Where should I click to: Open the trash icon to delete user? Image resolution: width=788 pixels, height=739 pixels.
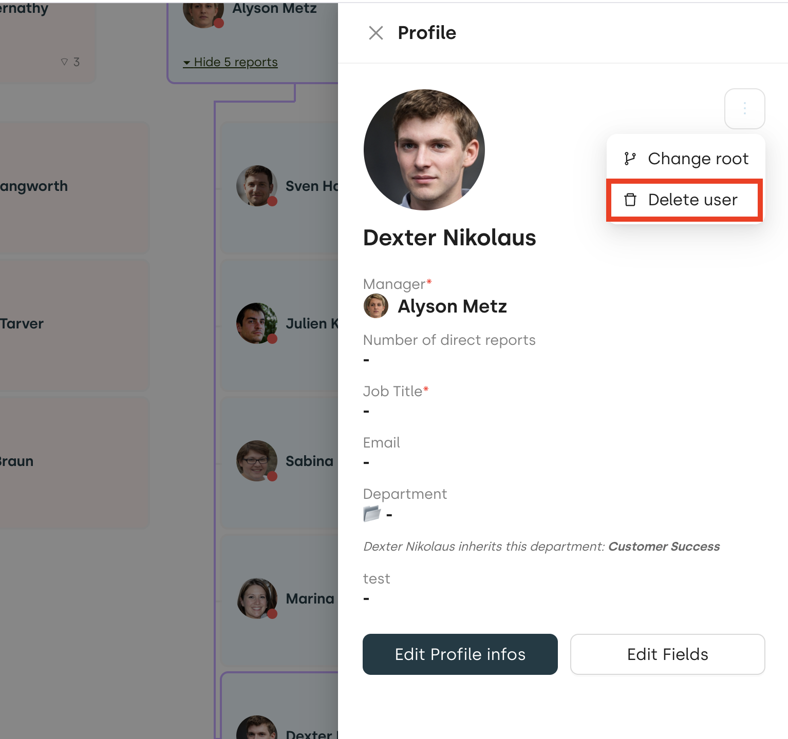(630, 200)
